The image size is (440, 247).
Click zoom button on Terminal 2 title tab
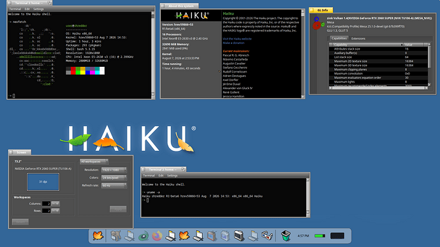pyautogui.click(x=183, y=169)
